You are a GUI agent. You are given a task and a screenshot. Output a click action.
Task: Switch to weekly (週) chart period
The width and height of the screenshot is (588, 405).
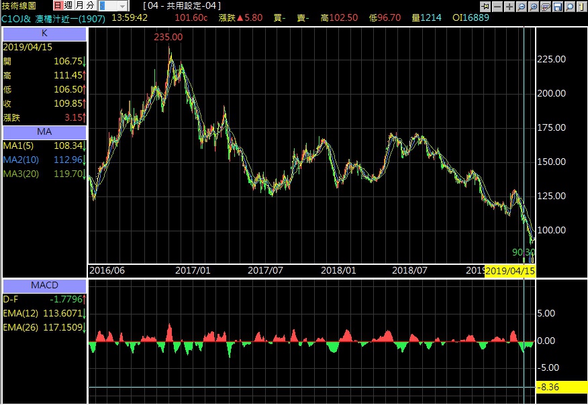coord(68,5)
